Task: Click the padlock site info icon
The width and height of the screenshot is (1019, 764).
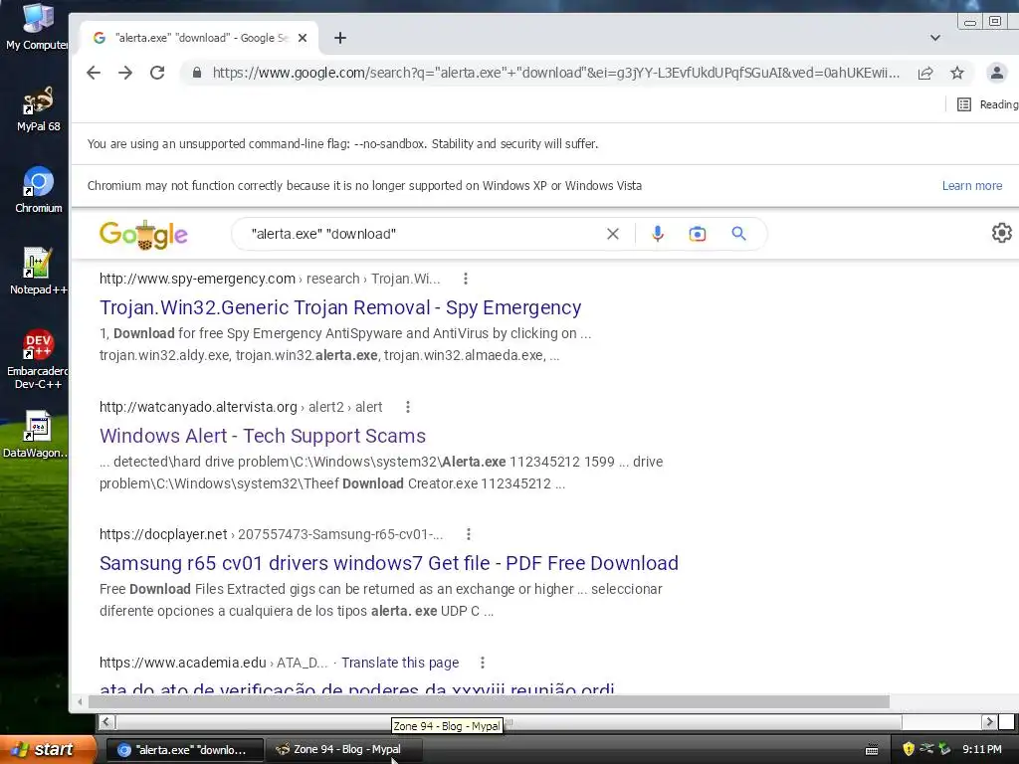Action: tap(197, 73)
